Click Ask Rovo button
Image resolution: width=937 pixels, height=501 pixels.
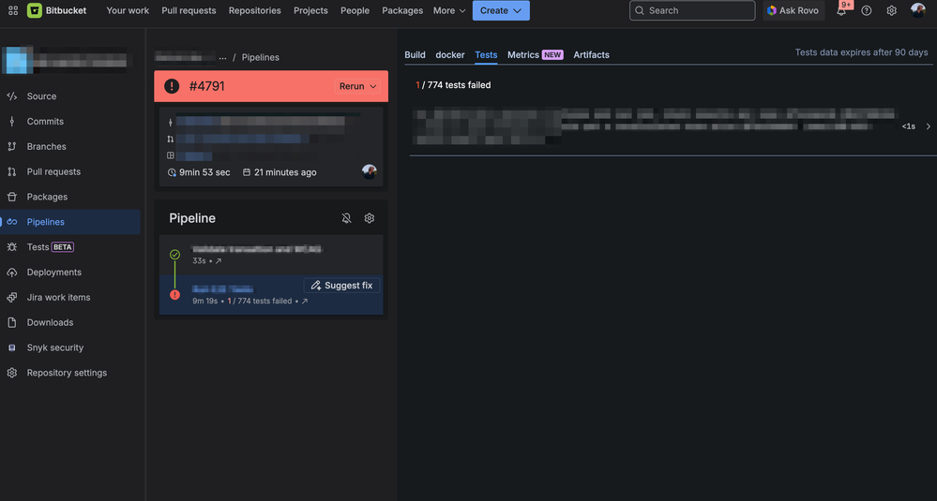point(793,10)
